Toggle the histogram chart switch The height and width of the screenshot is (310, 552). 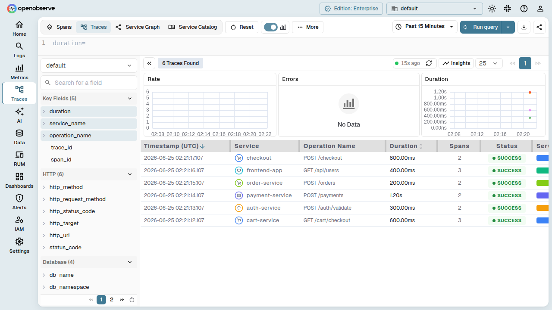pyautogui.click(x=271, y=27)
